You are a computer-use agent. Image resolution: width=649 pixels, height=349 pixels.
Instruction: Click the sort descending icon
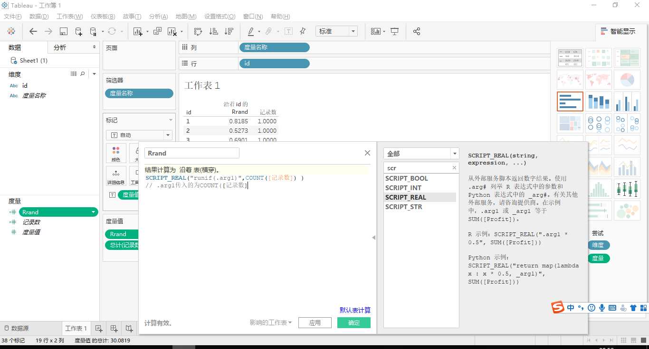pos(229,31)
